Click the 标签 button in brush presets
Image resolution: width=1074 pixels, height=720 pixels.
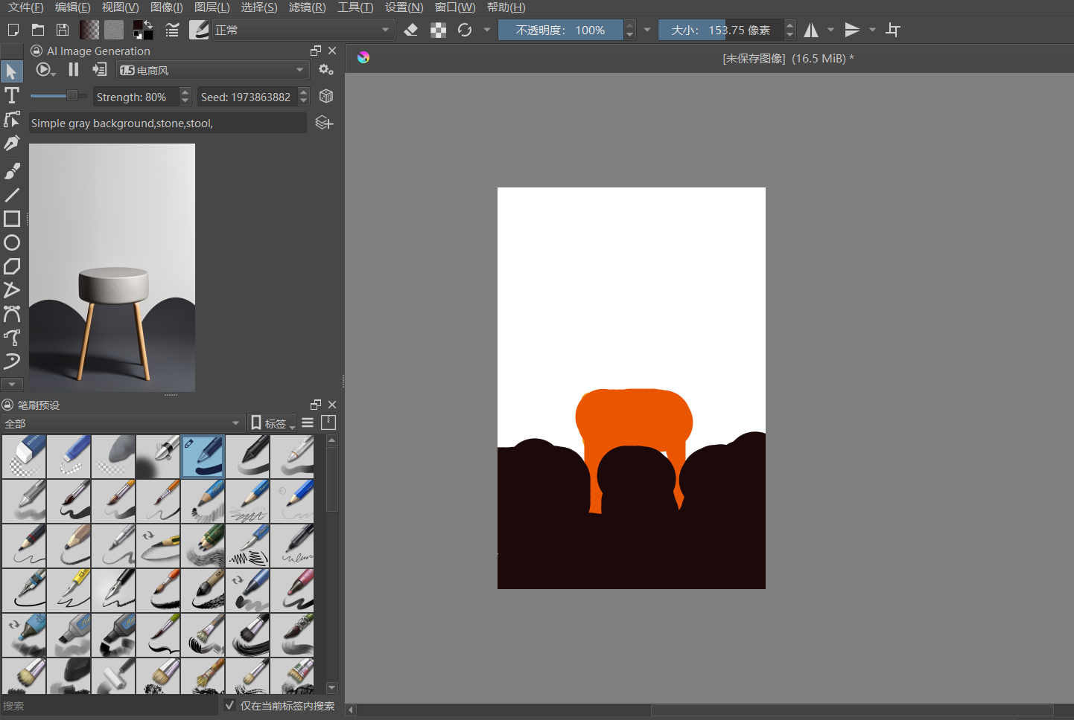coord(272,423)
